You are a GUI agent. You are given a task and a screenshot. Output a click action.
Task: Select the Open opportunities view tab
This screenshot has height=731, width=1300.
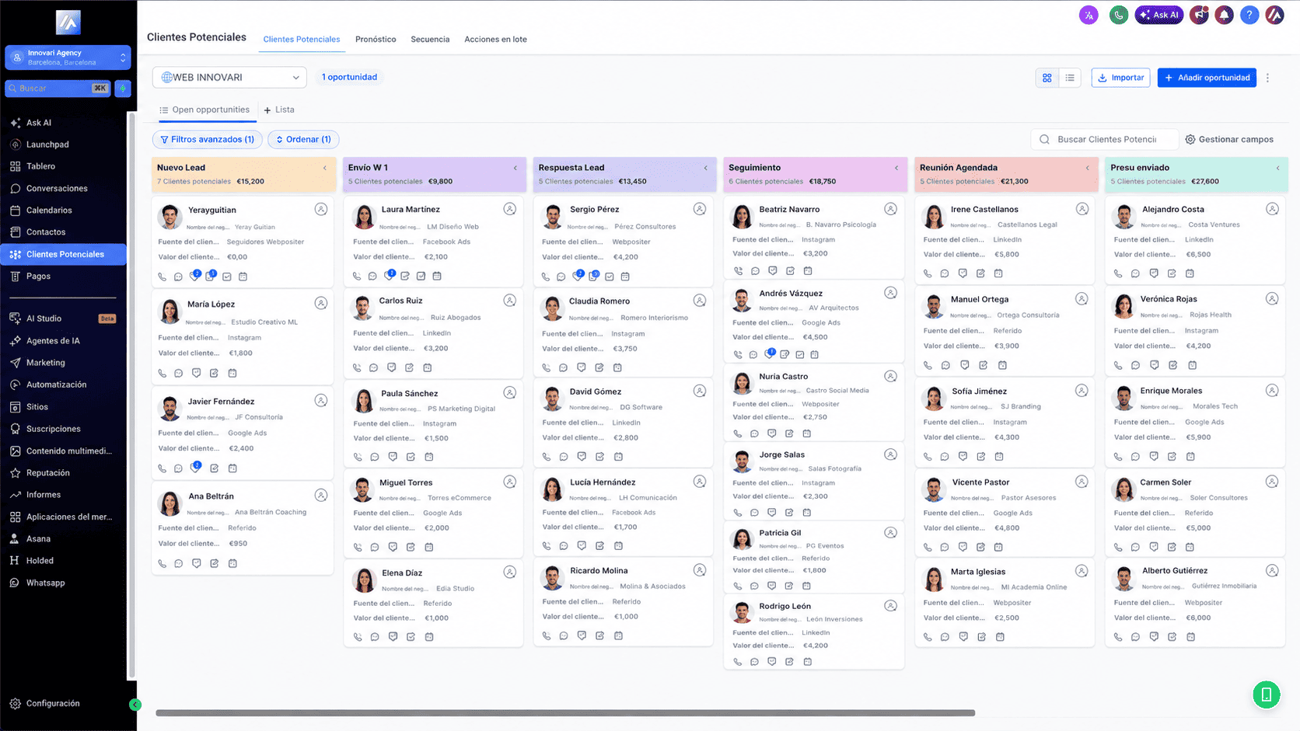coord(205,110)
